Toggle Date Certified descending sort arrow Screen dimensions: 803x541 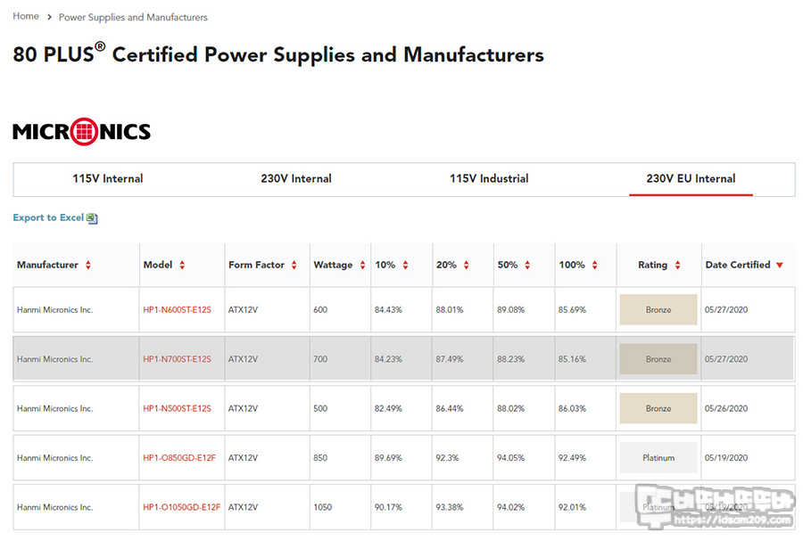[780, 265]
